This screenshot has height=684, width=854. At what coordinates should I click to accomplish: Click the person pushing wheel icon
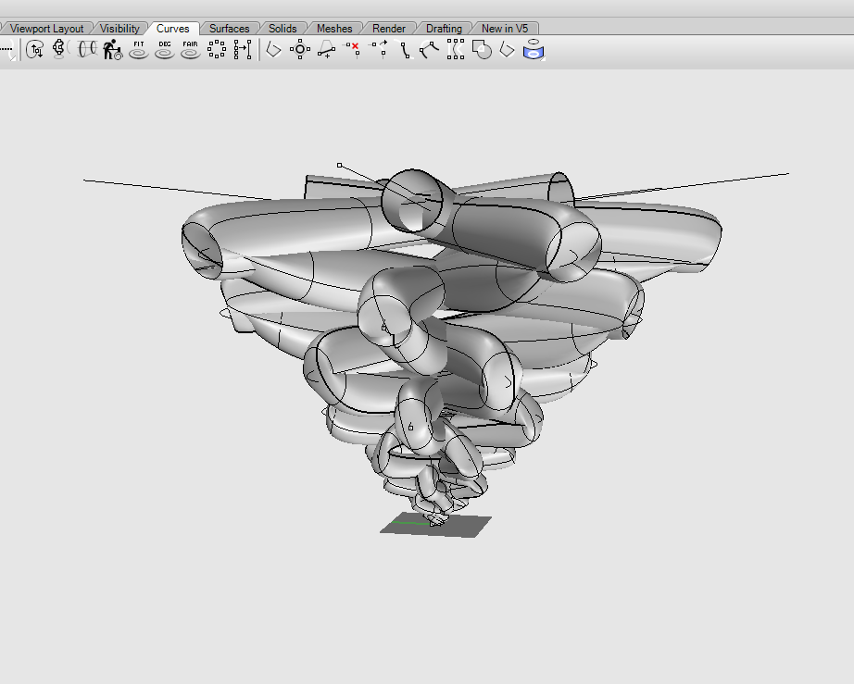113,49
